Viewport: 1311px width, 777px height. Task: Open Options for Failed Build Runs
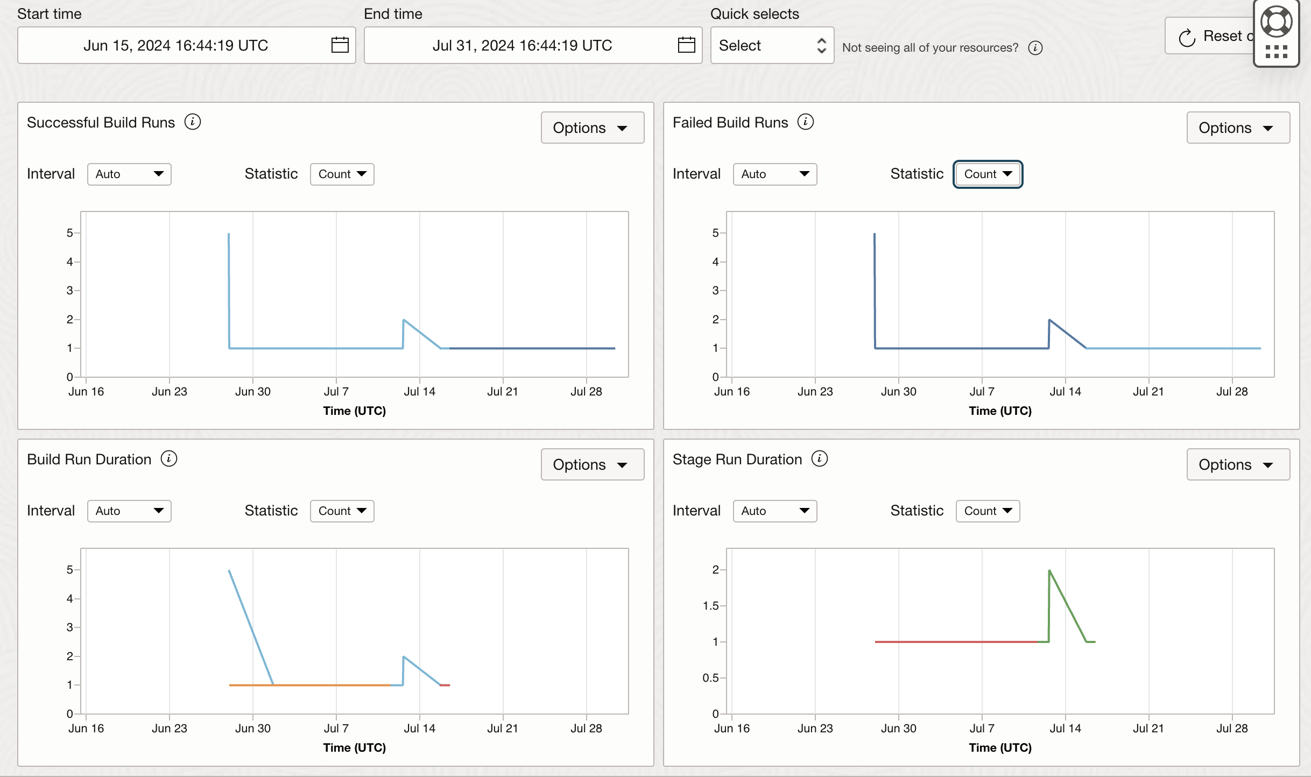coord(1238,128)
